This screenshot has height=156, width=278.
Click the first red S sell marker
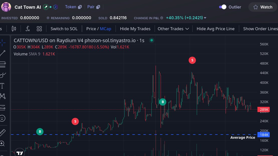click(x=75, y=121)
